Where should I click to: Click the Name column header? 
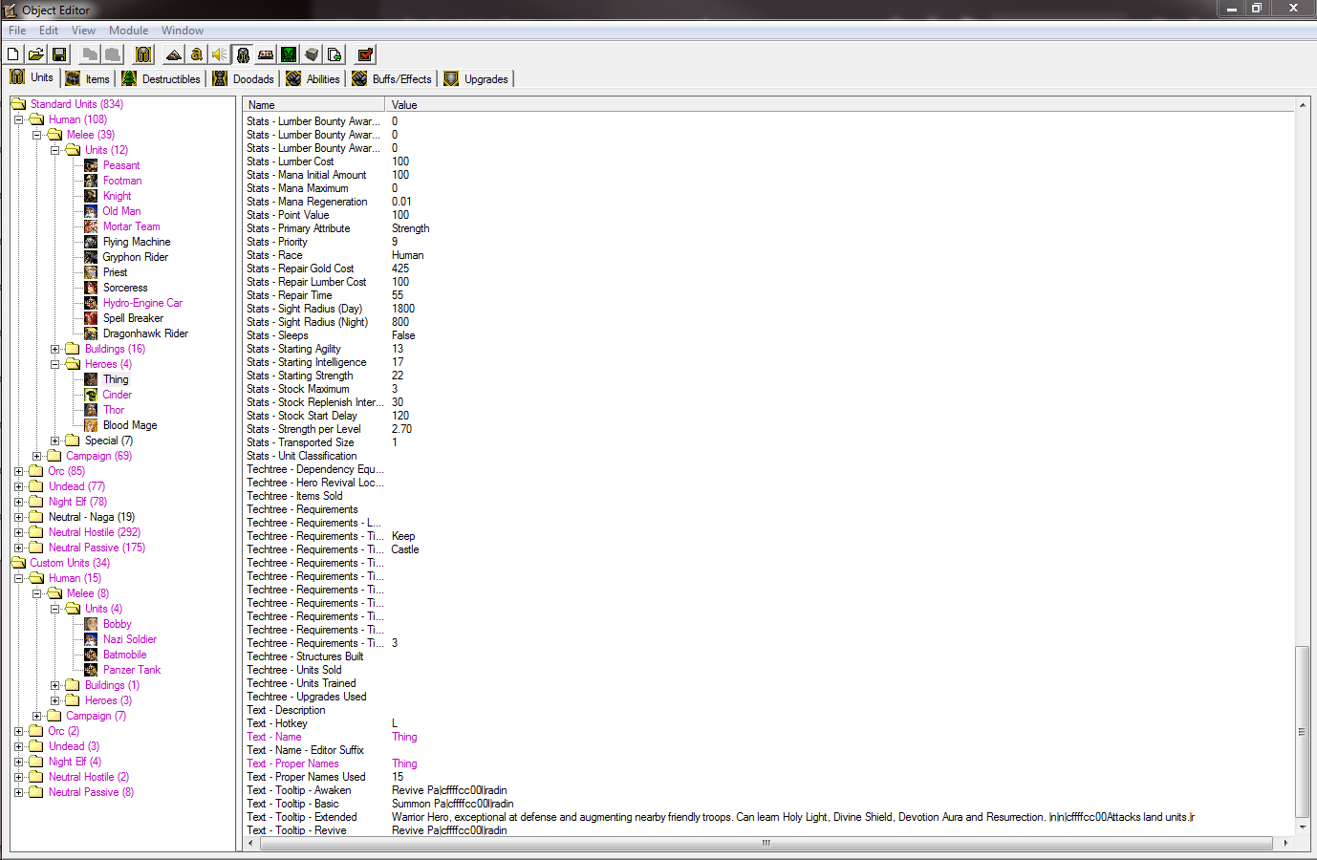tap(313, 105)
